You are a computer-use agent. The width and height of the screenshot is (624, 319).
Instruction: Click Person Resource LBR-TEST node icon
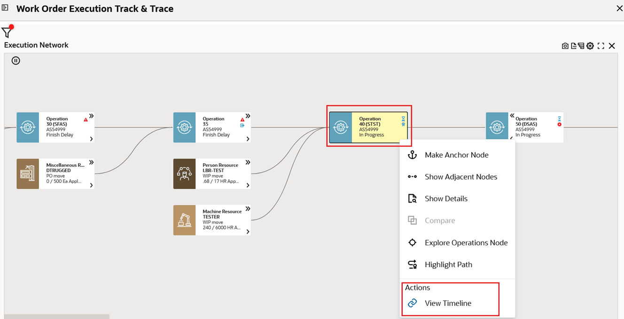[184, 174]
